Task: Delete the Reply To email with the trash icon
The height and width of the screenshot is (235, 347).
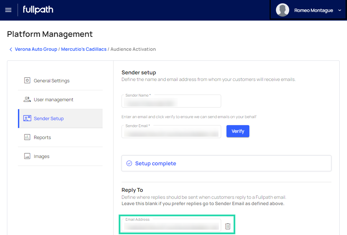Action: point(228,226)
